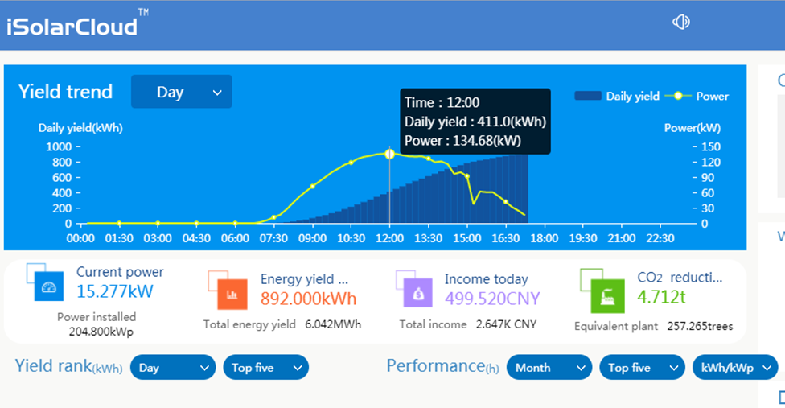Screen dimensions: 785x408
Task: Click the Total income 2.647K CNY value
Action: 506,324
